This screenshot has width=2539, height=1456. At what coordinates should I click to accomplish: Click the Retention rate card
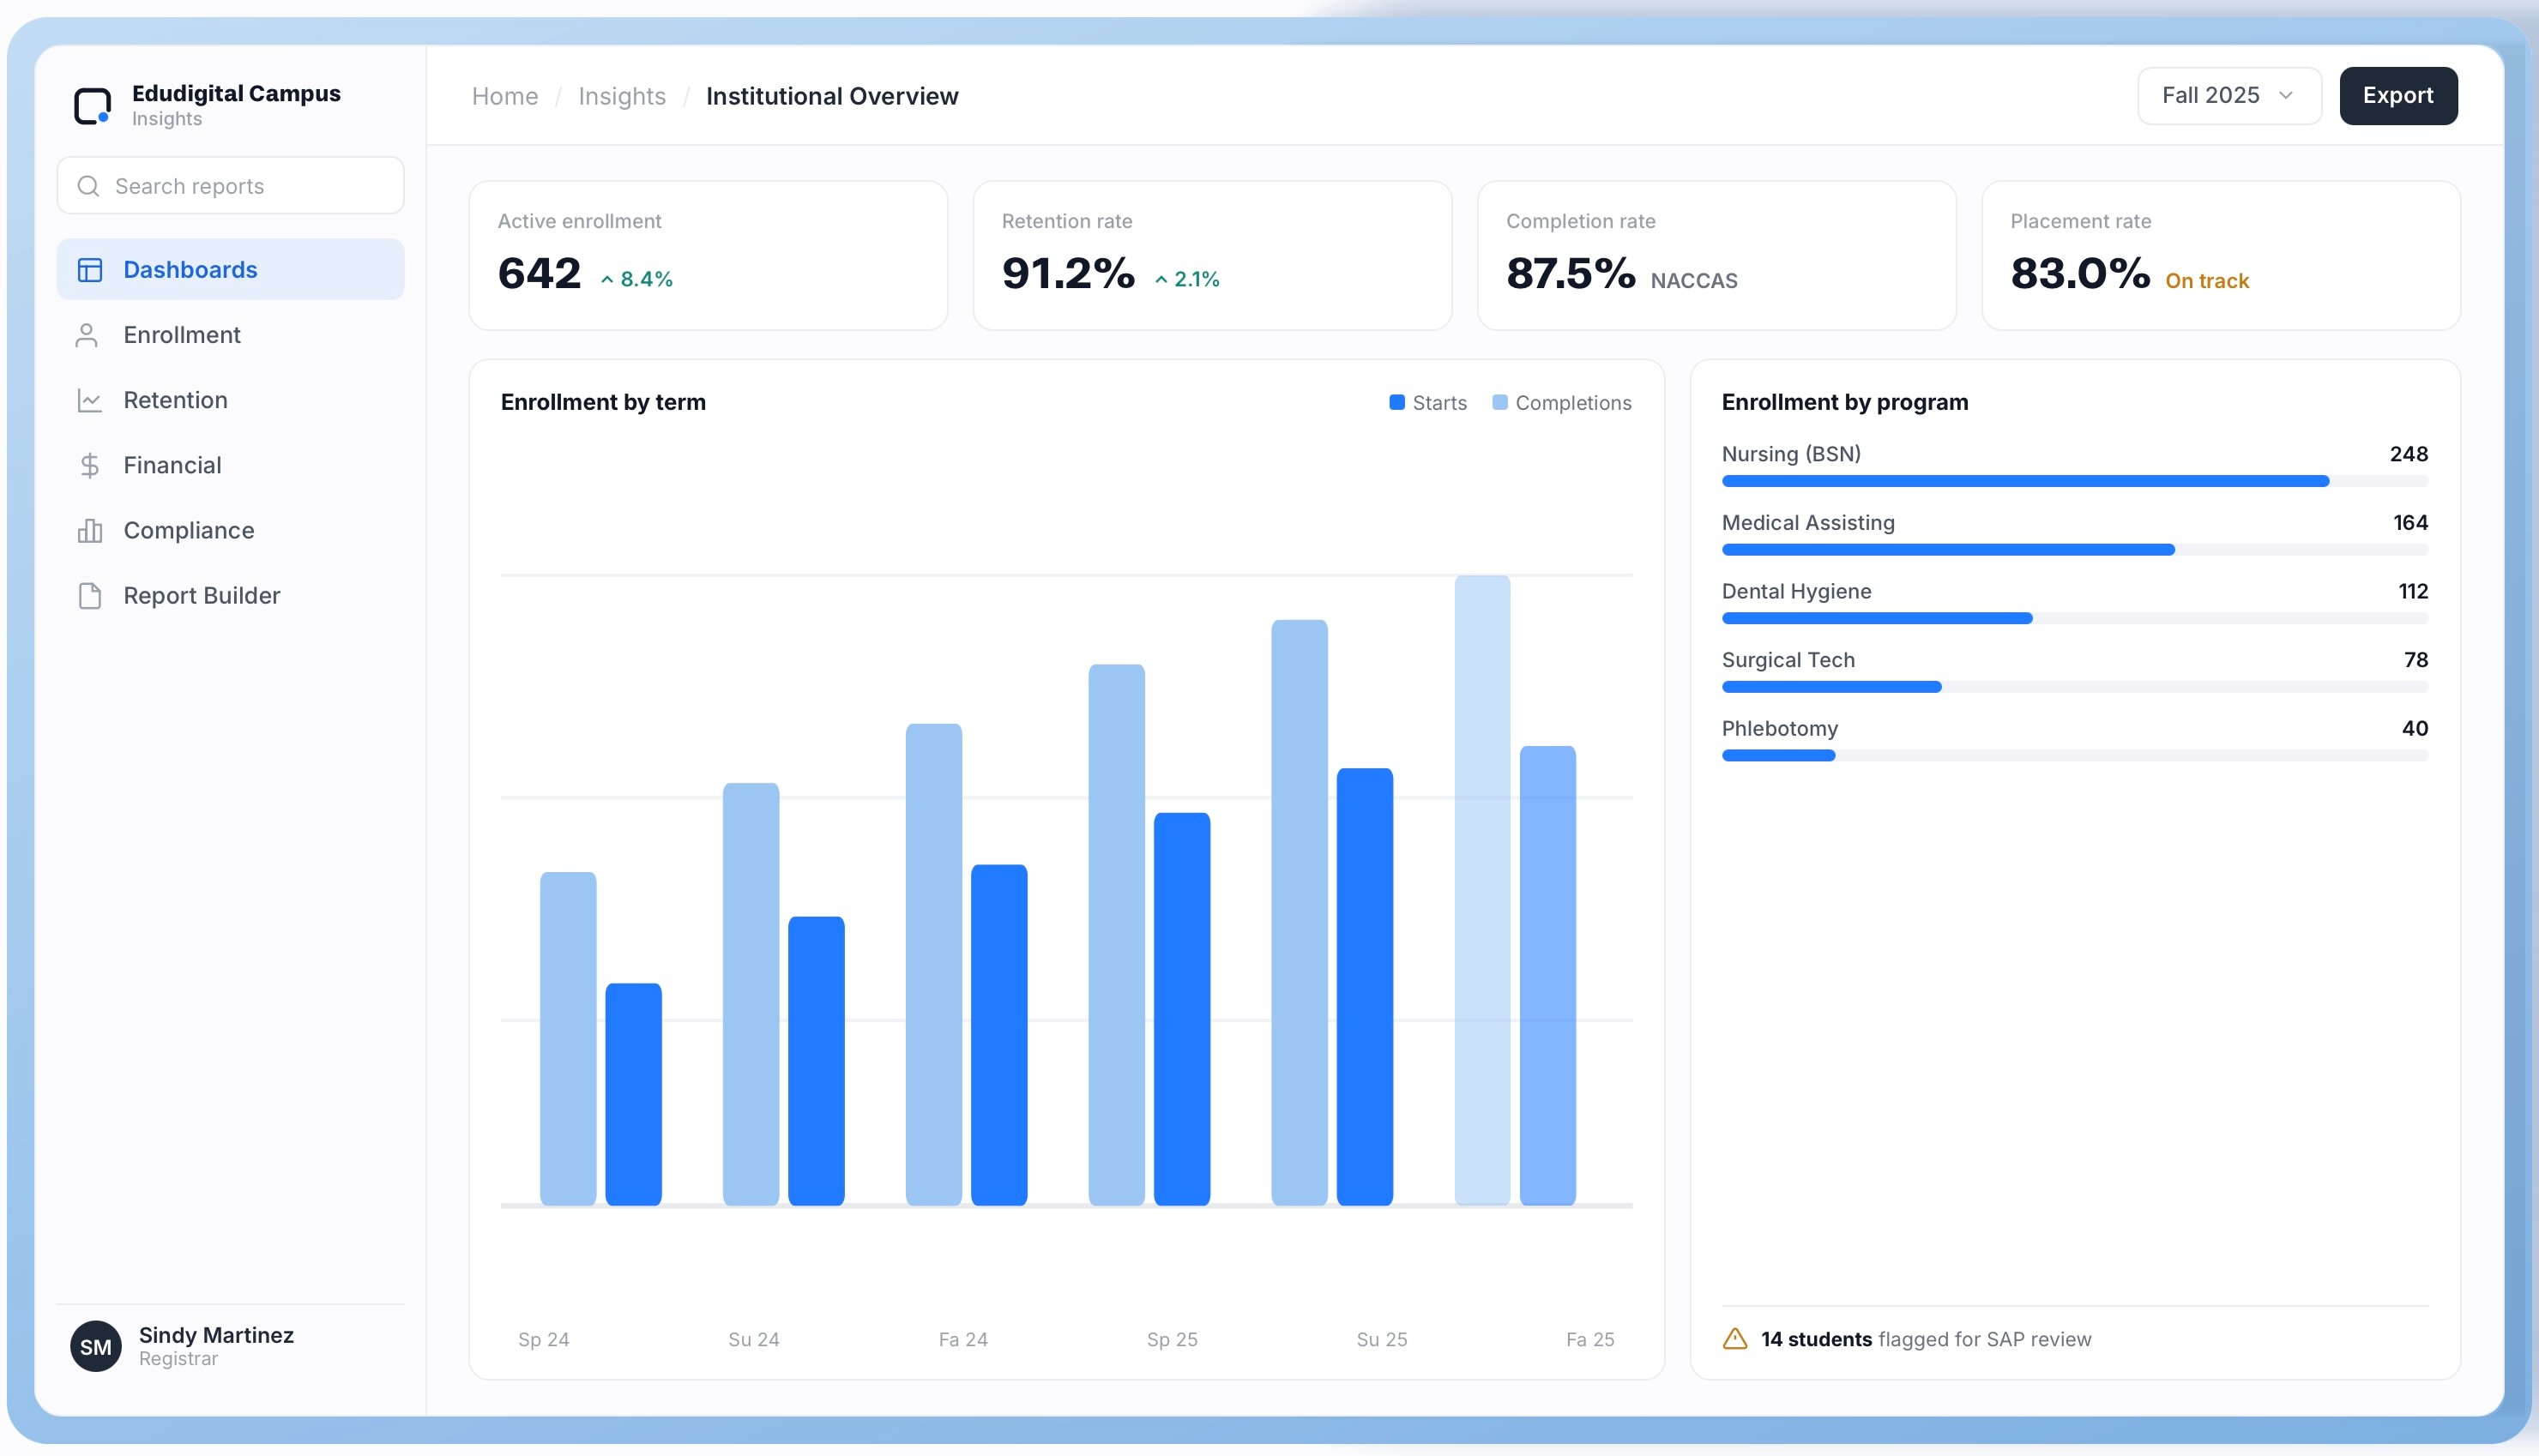click(x=1212, y=255)
